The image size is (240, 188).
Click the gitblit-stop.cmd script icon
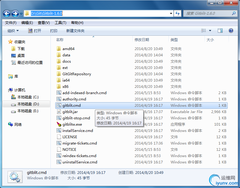(x=59, y=118)
